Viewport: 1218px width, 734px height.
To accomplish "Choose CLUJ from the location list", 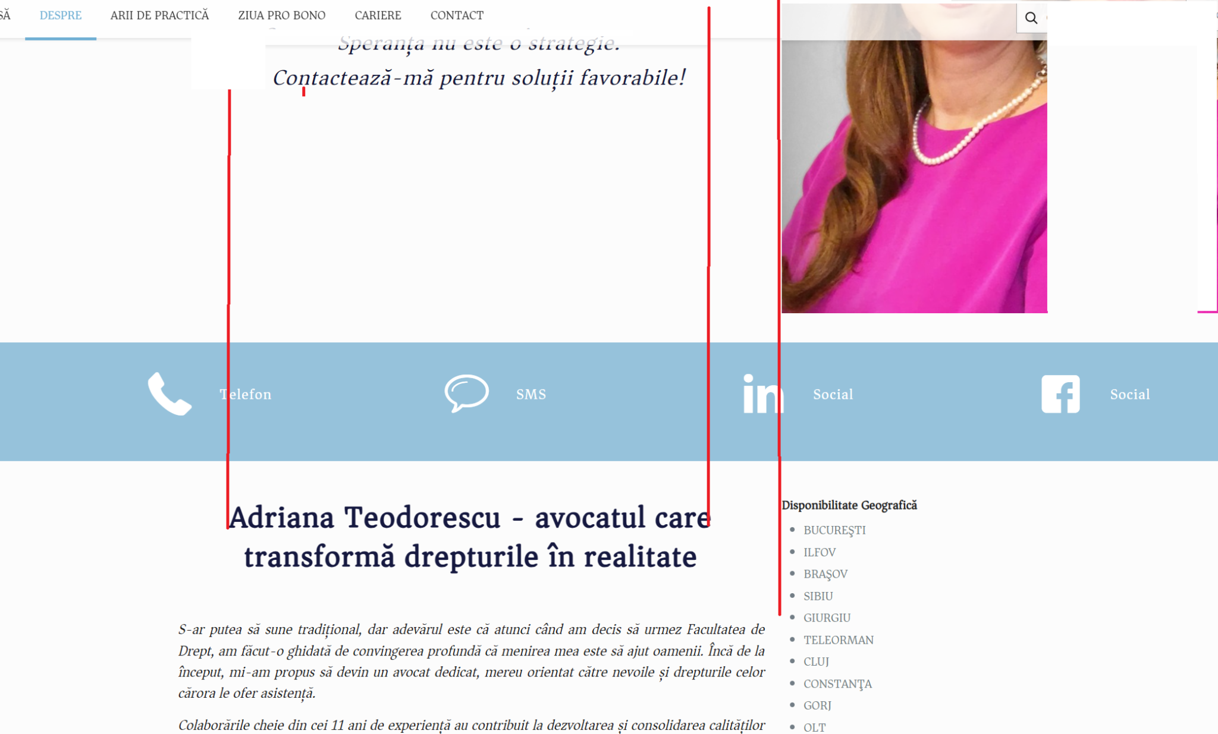I will tap(816, 661).
